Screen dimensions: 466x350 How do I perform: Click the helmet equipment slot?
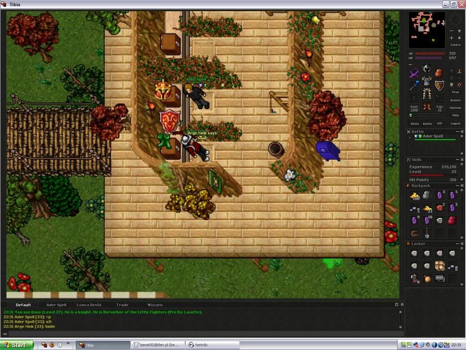click(426, 68)
